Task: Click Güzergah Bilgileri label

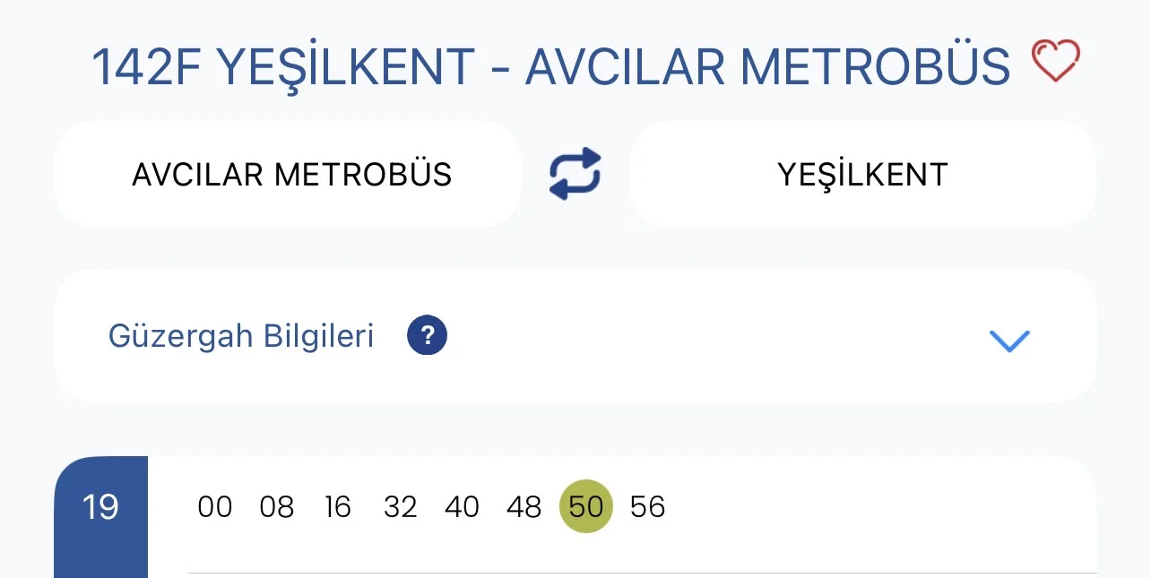Action: coord(241,336)
